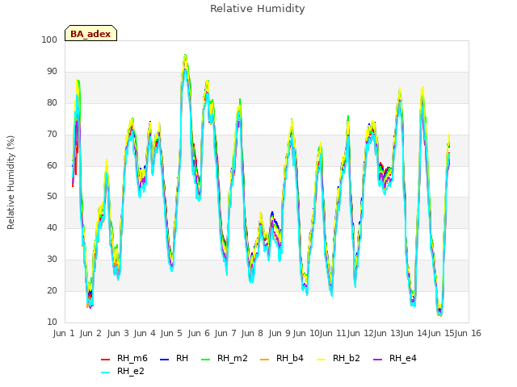The height and width of the screenshot is (387, 517).
Task: Click the BA_adex annotation label
Action: click(90, 34)
